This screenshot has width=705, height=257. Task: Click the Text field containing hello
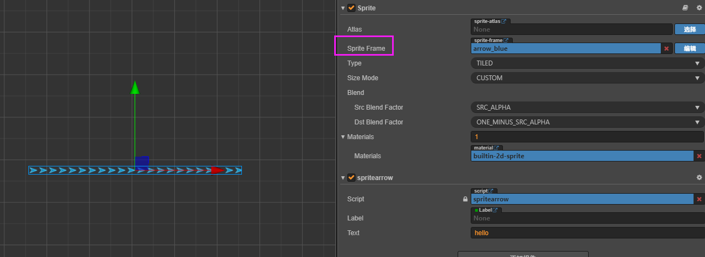coord(586,233)
